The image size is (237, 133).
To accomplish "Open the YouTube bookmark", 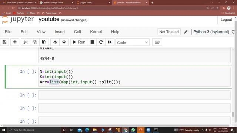I will coord(19,13).
